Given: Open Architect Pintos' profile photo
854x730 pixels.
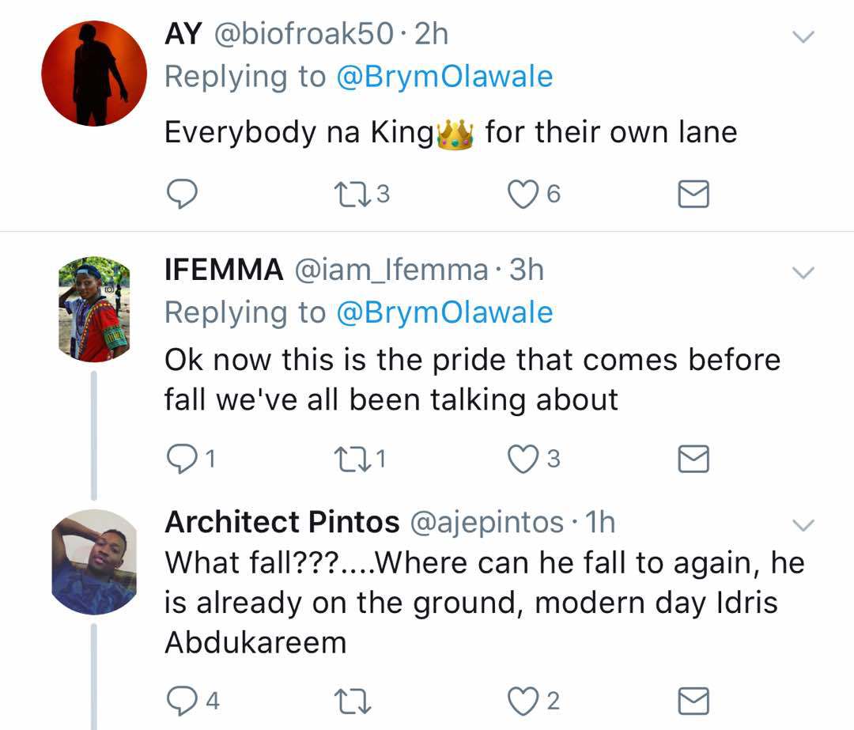Looking at the screenshot, I should pos(94,562).
